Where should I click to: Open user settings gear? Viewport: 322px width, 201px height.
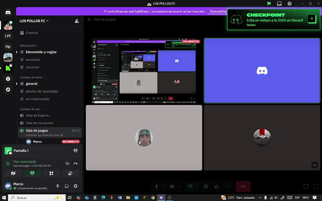(75, 186)
